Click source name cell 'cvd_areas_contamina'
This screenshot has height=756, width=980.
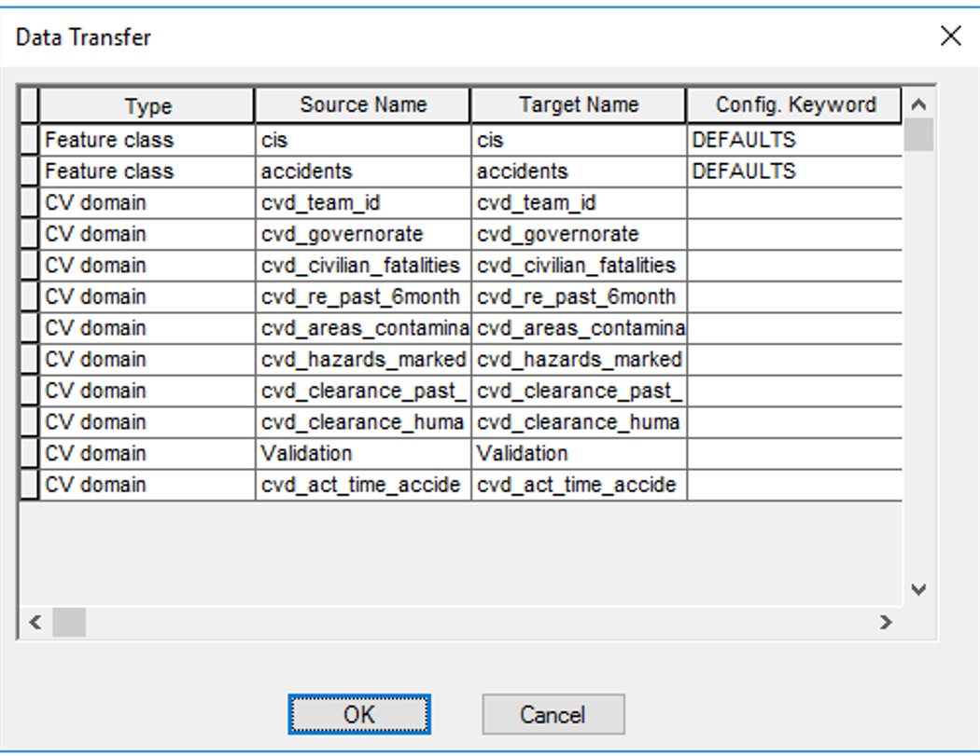pyautogui.click(x=362, y=328)
